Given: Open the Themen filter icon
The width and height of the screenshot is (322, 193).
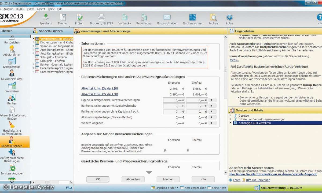Looking at the screenshot, I should click(x=63, y=17).
